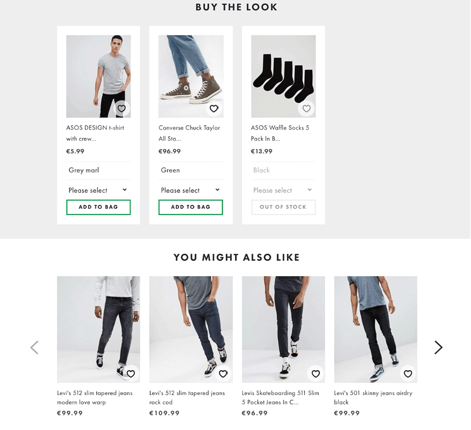Add the ASOS t-shirt to bag
Image resolution: width=471 pixels, height=430 pixels.
(98, 207)
